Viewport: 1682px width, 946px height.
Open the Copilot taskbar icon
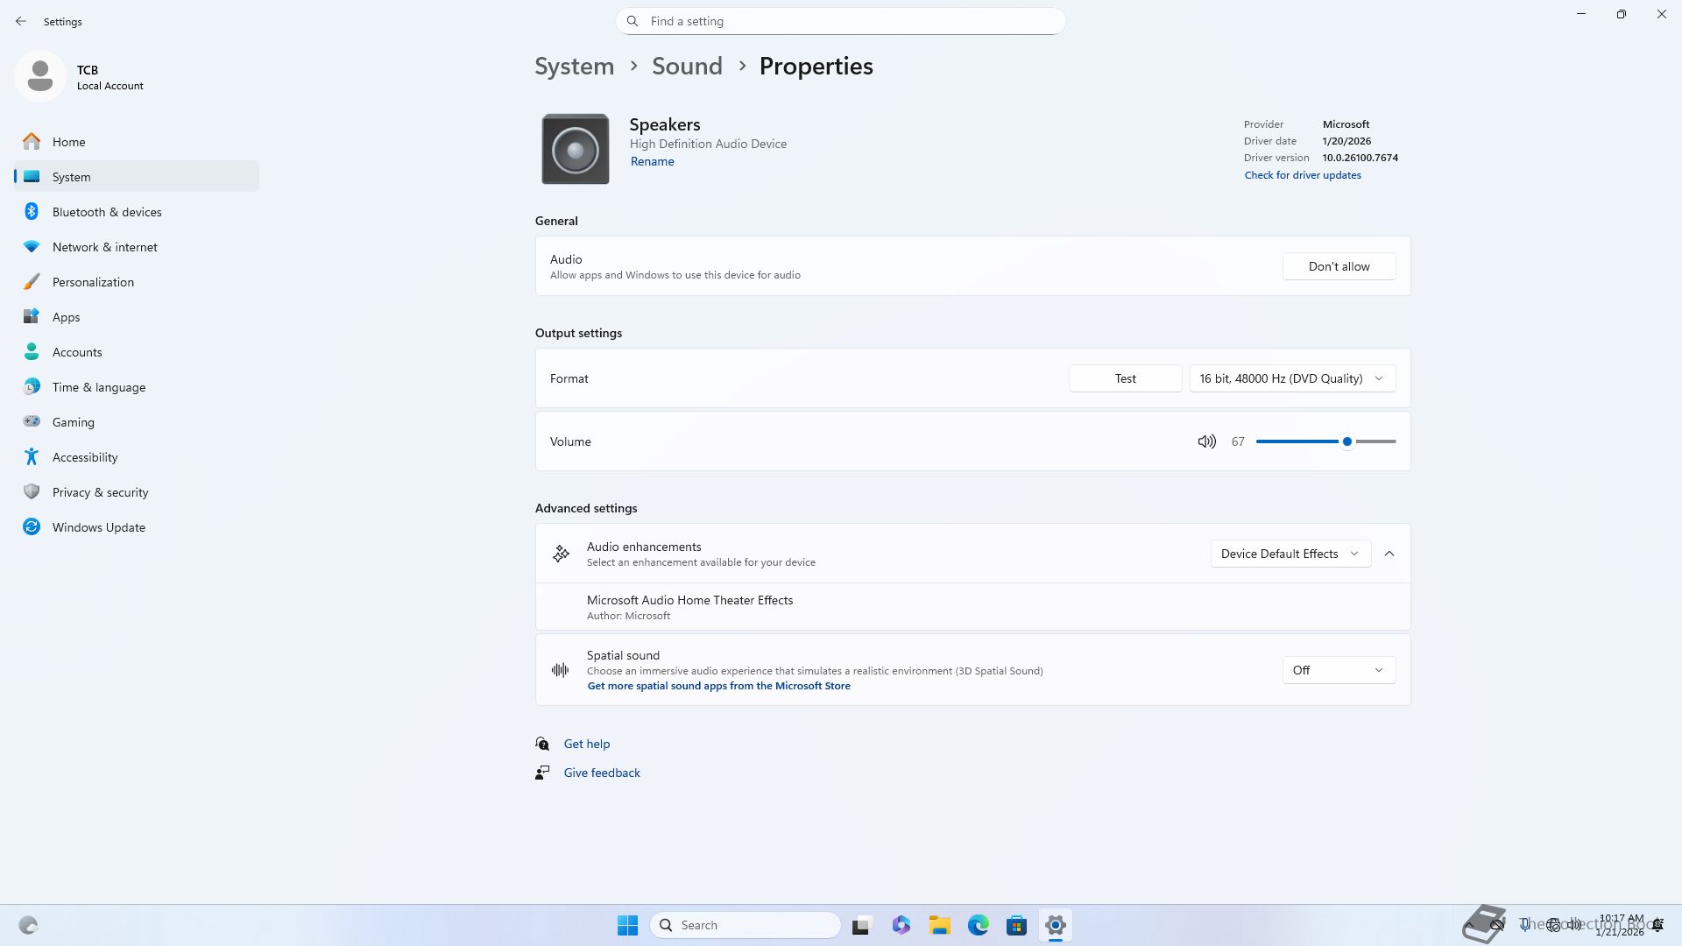click(901, 925)
